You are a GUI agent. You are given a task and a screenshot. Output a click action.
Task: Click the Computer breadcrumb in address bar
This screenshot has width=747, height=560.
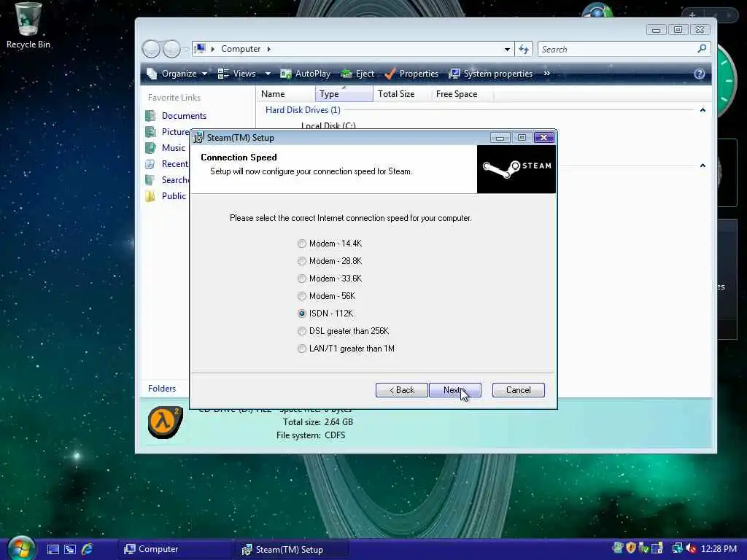click(x=241, y=49)
